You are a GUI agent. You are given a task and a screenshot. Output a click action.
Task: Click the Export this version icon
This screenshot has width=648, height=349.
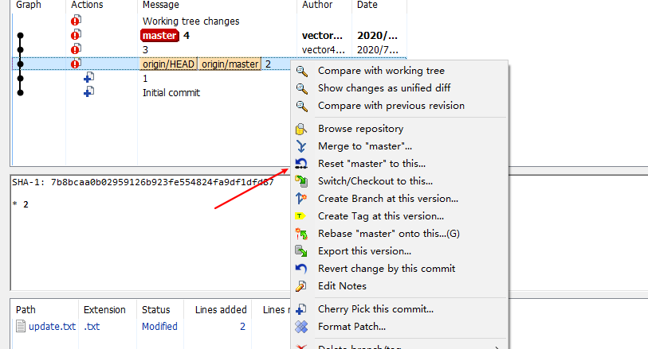click(x=301, y=251)
